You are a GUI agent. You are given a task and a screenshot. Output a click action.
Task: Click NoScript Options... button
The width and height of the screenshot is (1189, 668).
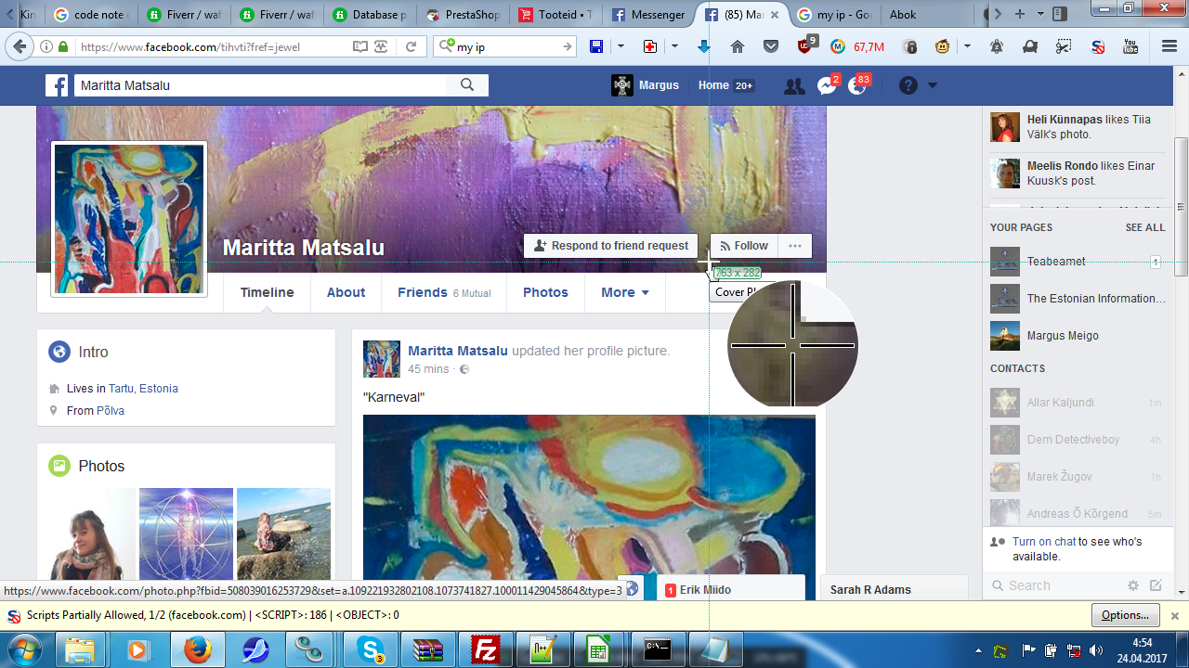1125,615
